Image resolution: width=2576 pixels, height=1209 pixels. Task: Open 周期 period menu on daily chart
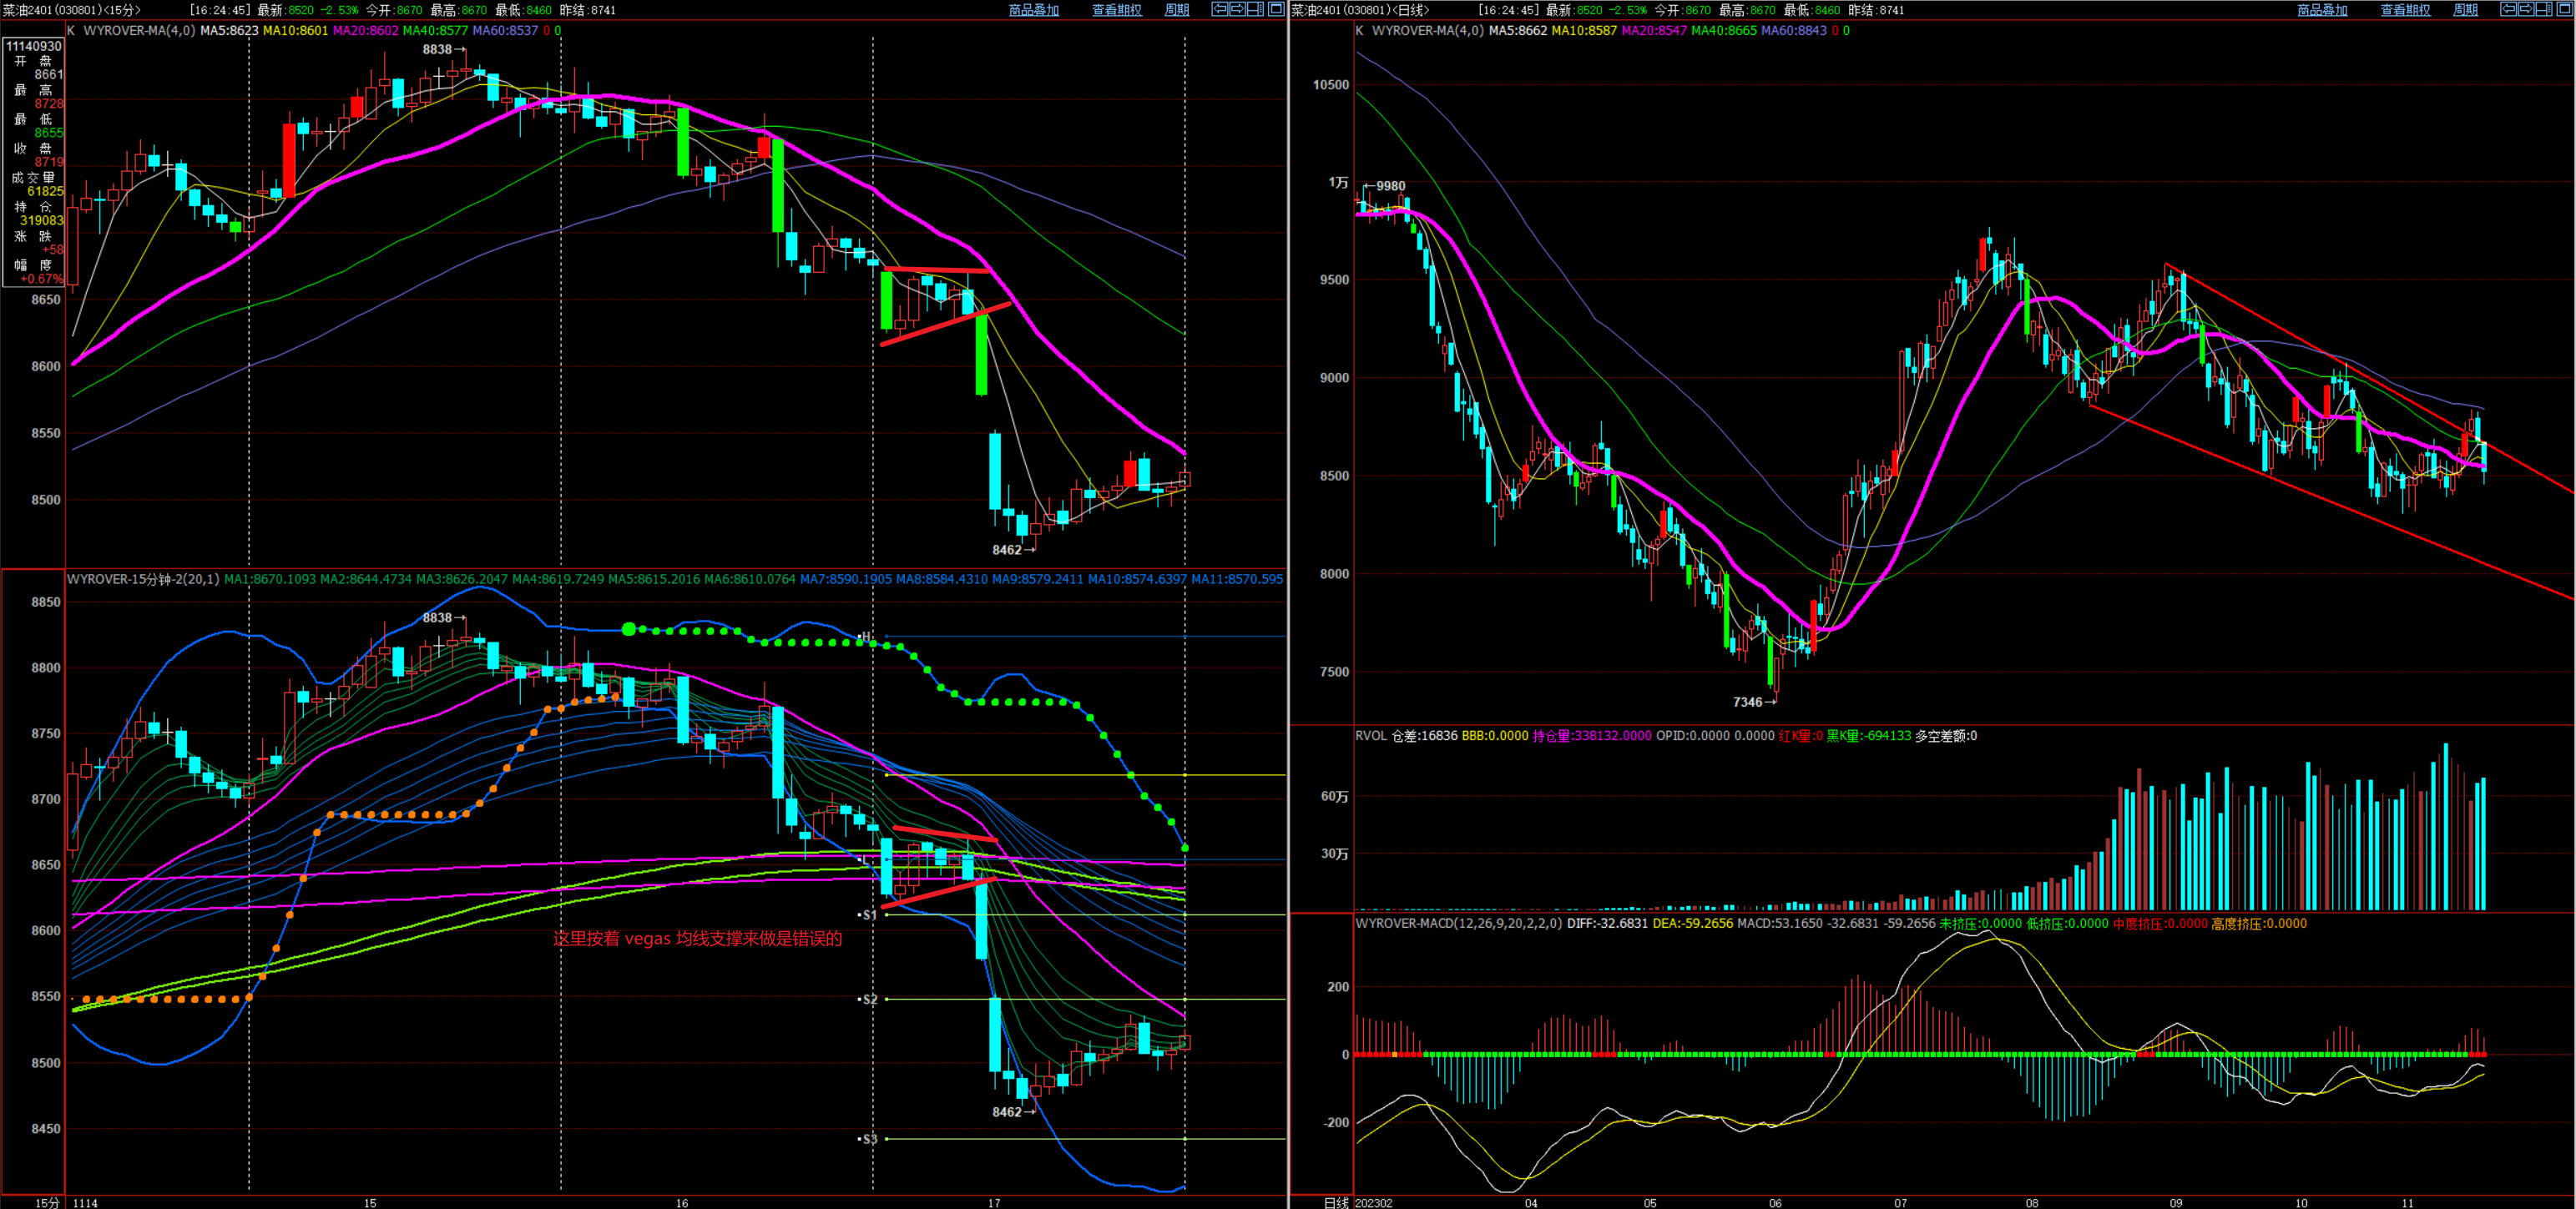tap(2466, 10)
